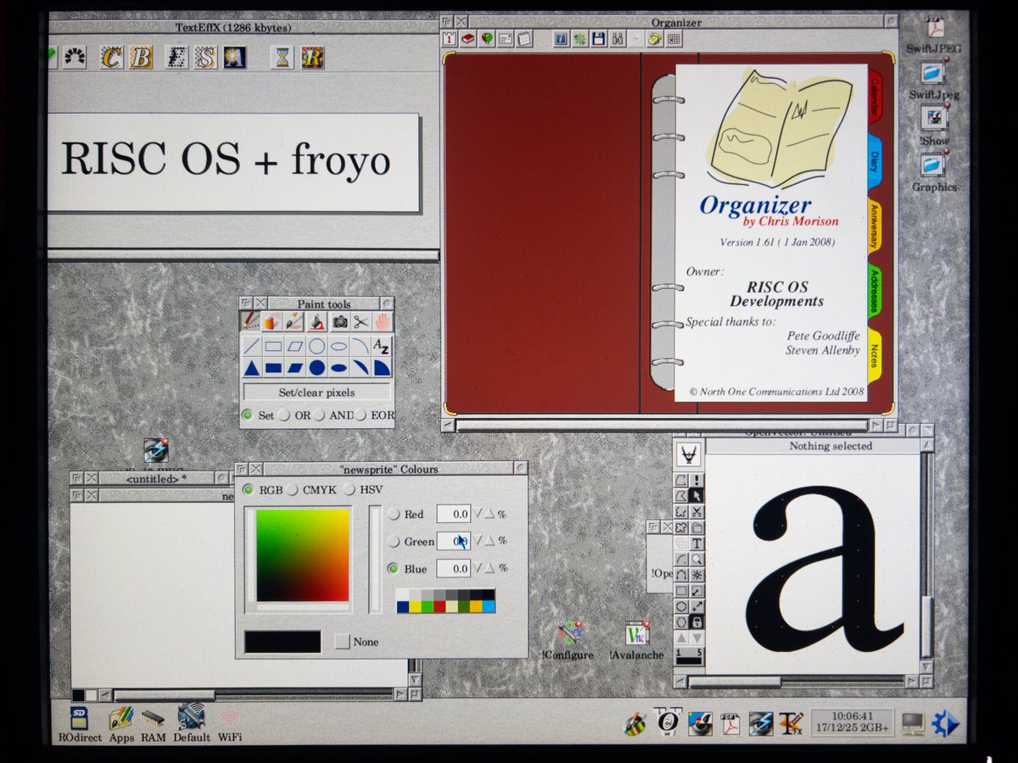Screen dimensions: 1018x763
Task: Click the padlock tool in OpenVector toolbox
Action: point(697,622)
